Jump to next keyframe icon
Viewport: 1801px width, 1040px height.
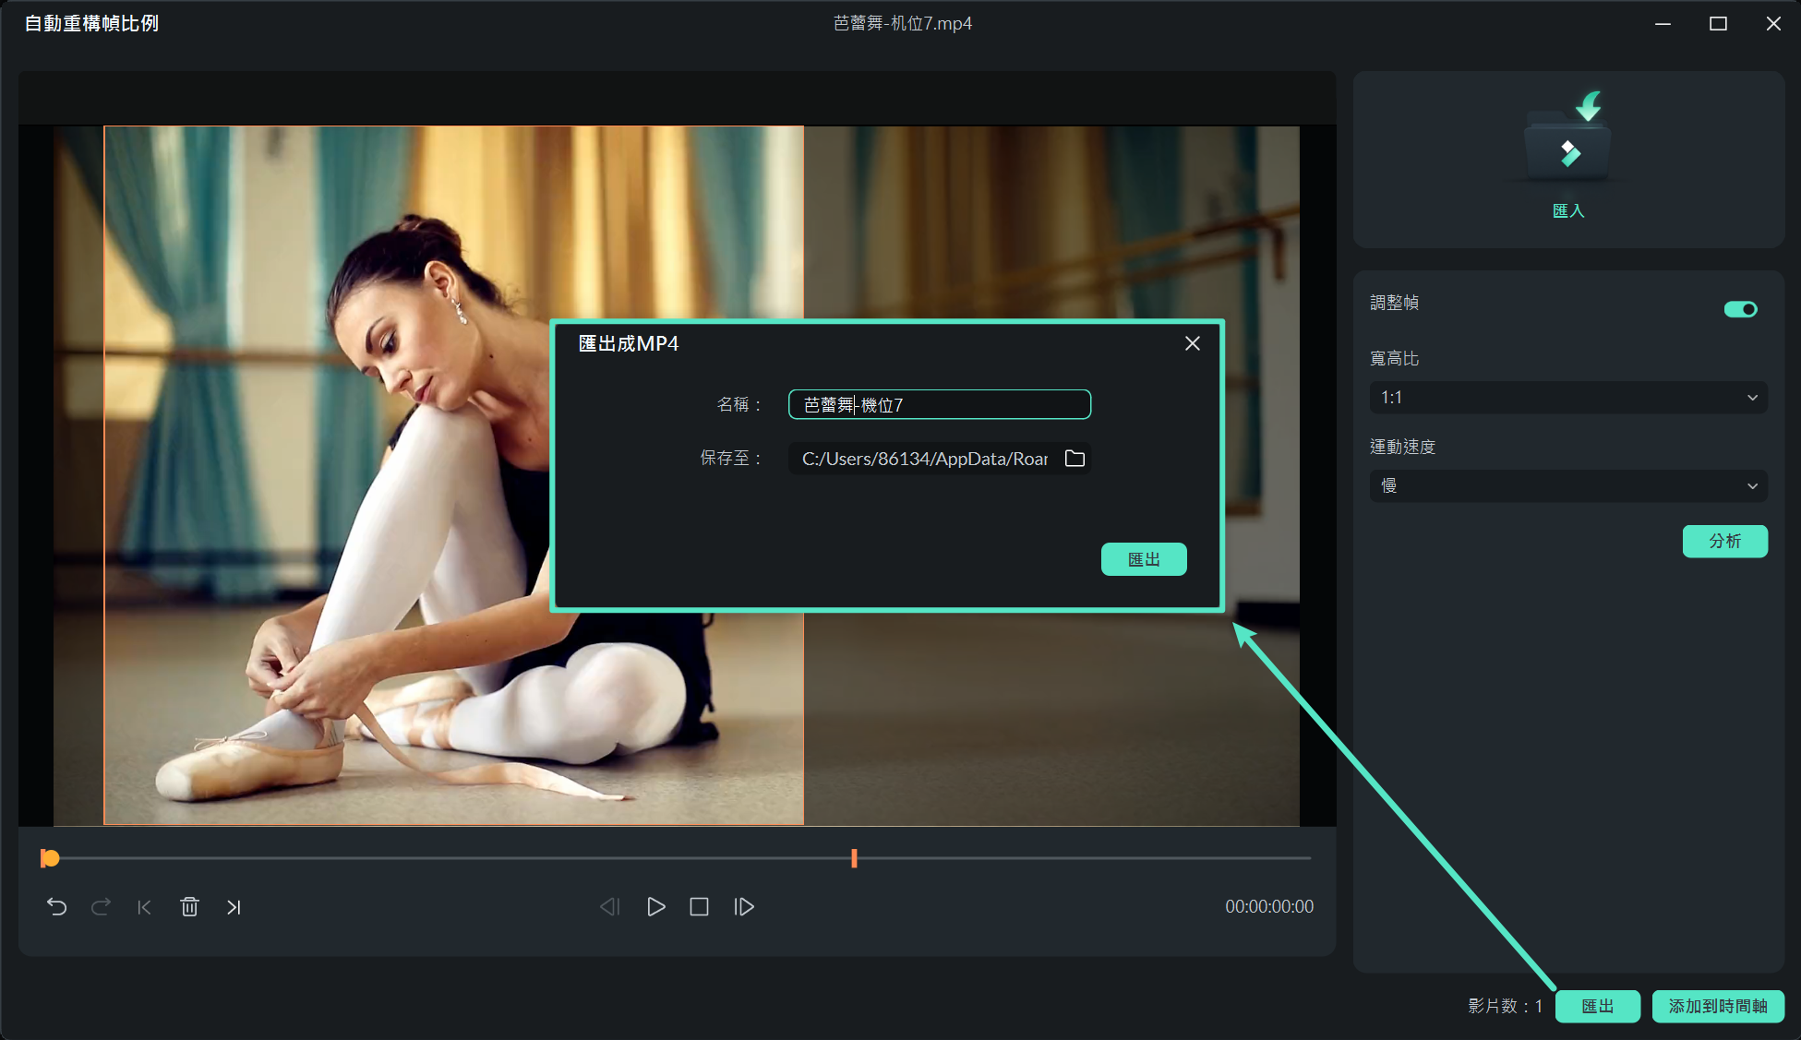234,907
